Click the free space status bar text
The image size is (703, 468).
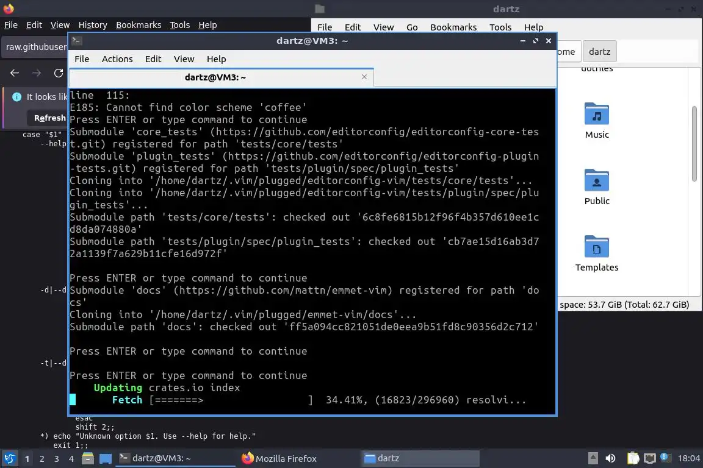624,305
